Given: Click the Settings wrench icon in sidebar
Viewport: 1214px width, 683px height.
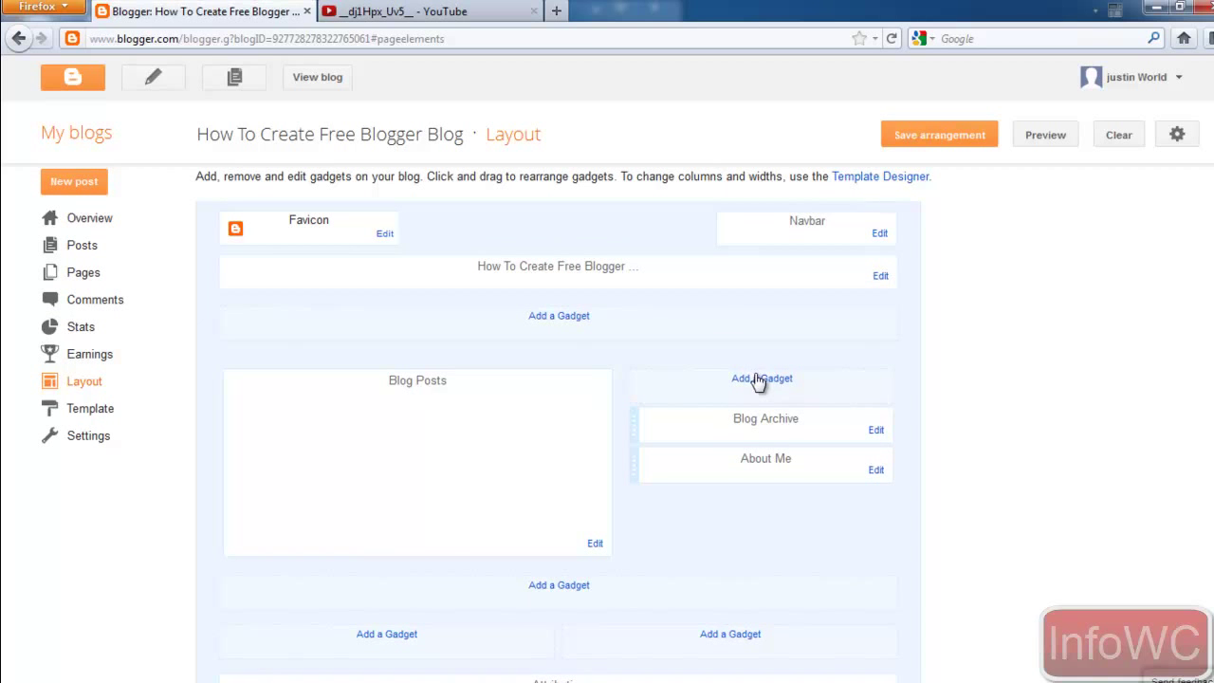Looking at the screenshot, I should point(50,435).
